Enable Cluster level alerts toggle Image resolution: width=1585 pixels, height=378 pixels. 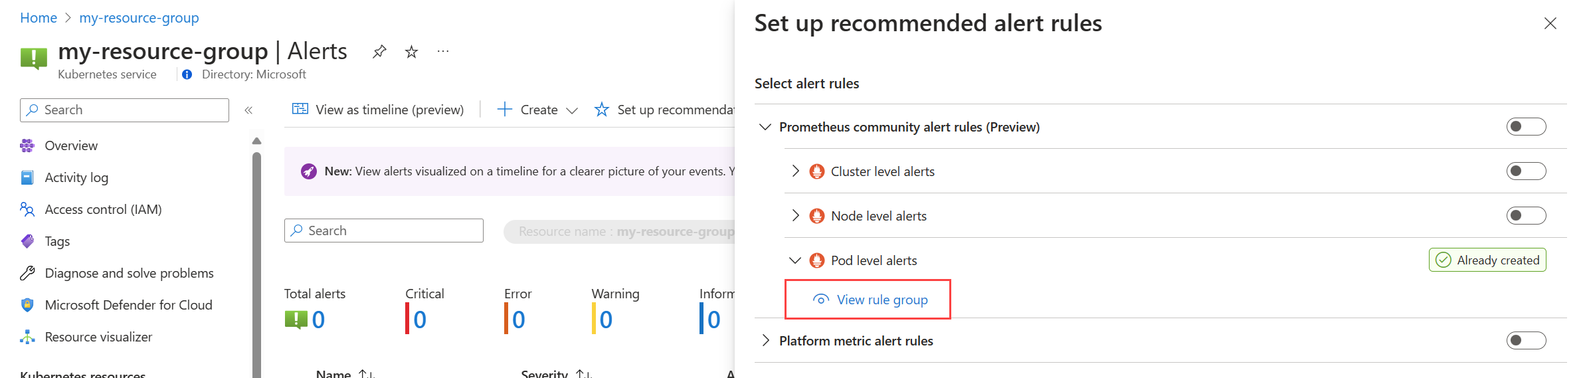tap(1526, 171)
